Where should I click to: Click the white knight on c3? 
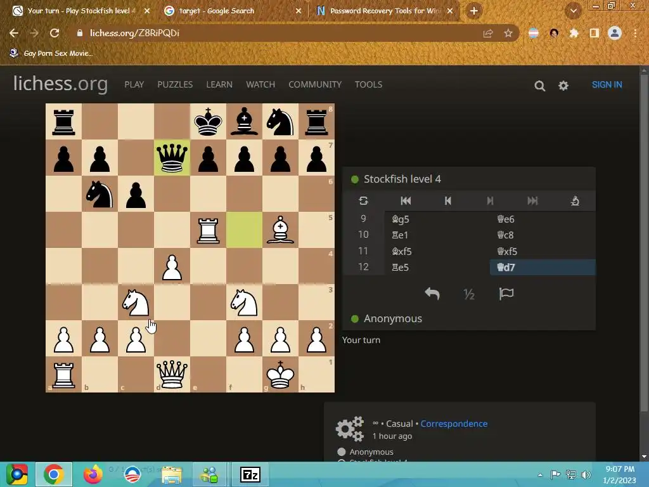(136, 302)
